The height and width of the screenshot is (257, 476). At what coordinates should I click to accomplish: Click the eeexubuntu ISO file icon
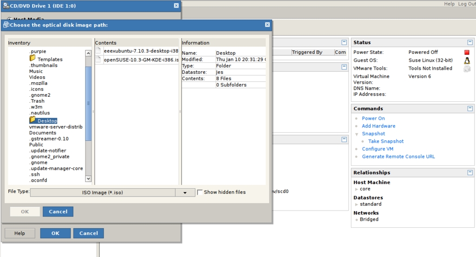(99, 51)
